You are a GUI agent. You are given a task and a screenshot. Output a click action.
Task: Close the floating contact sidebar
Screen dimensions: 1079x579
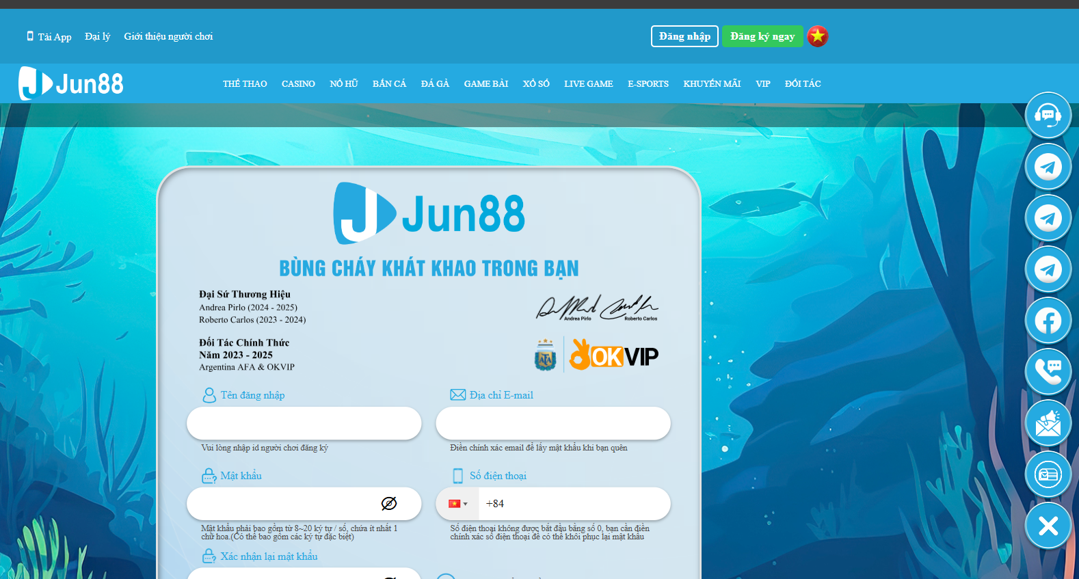click(1048, 525)
